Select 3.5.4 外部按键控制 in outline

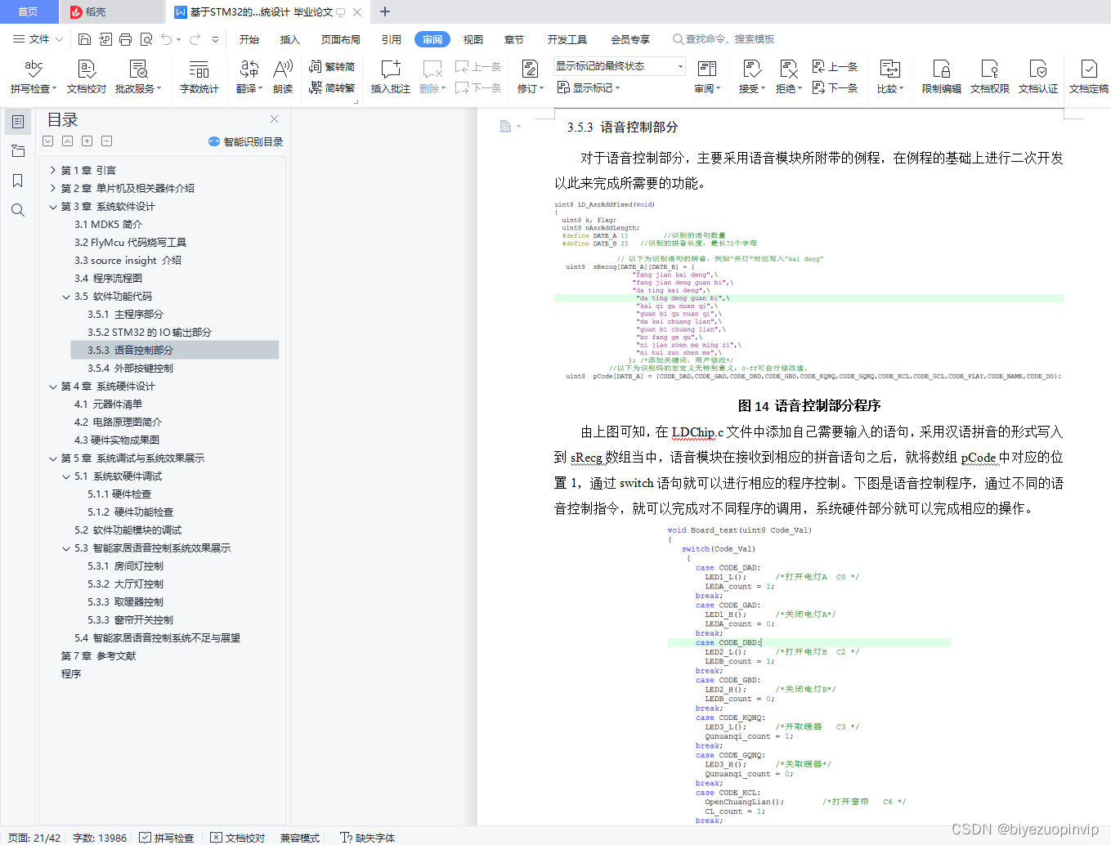(x=130, y=368)
